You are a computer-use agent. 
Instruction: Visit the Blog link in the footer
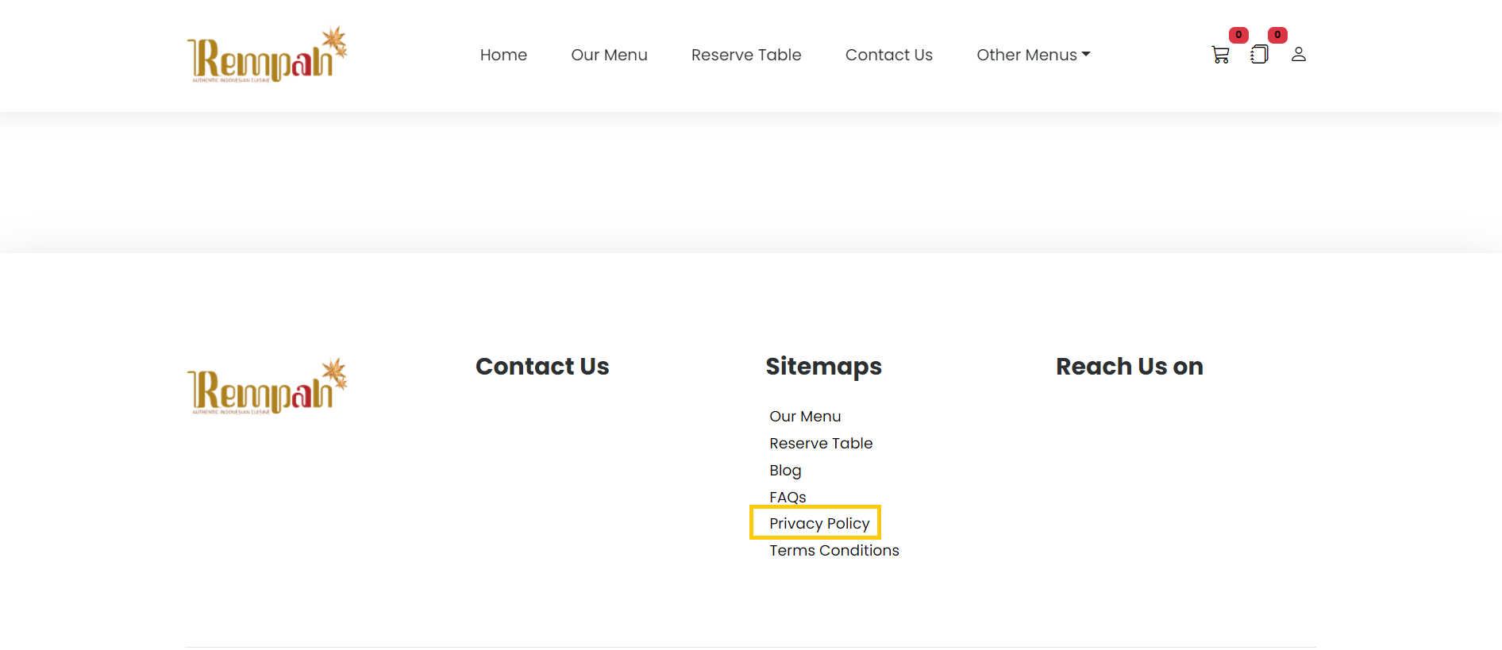pos(784,471)
